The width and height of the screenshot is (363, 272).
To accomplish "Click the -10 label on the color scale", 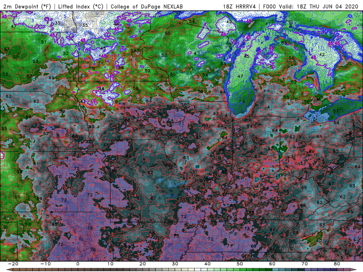I will pyautogui.click(x=45, y=264).
